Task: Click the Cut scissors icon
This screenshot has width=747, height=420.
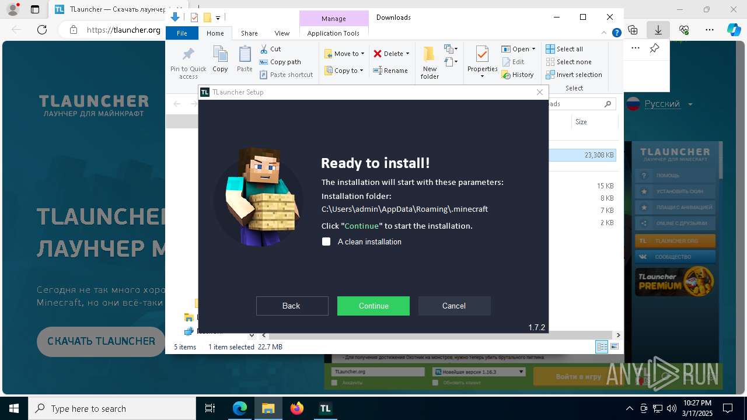Action: pyautogui.click(x=264, y=49)
